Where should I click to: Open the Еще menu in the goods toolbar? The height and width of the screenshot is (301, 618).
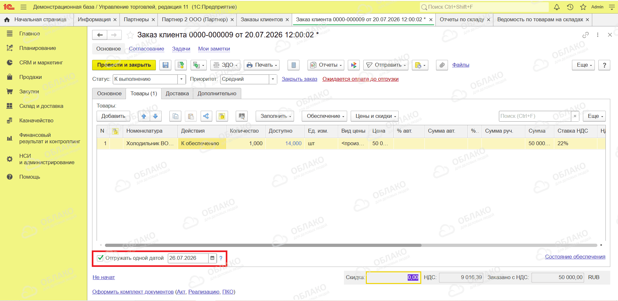tap(594, 116)
